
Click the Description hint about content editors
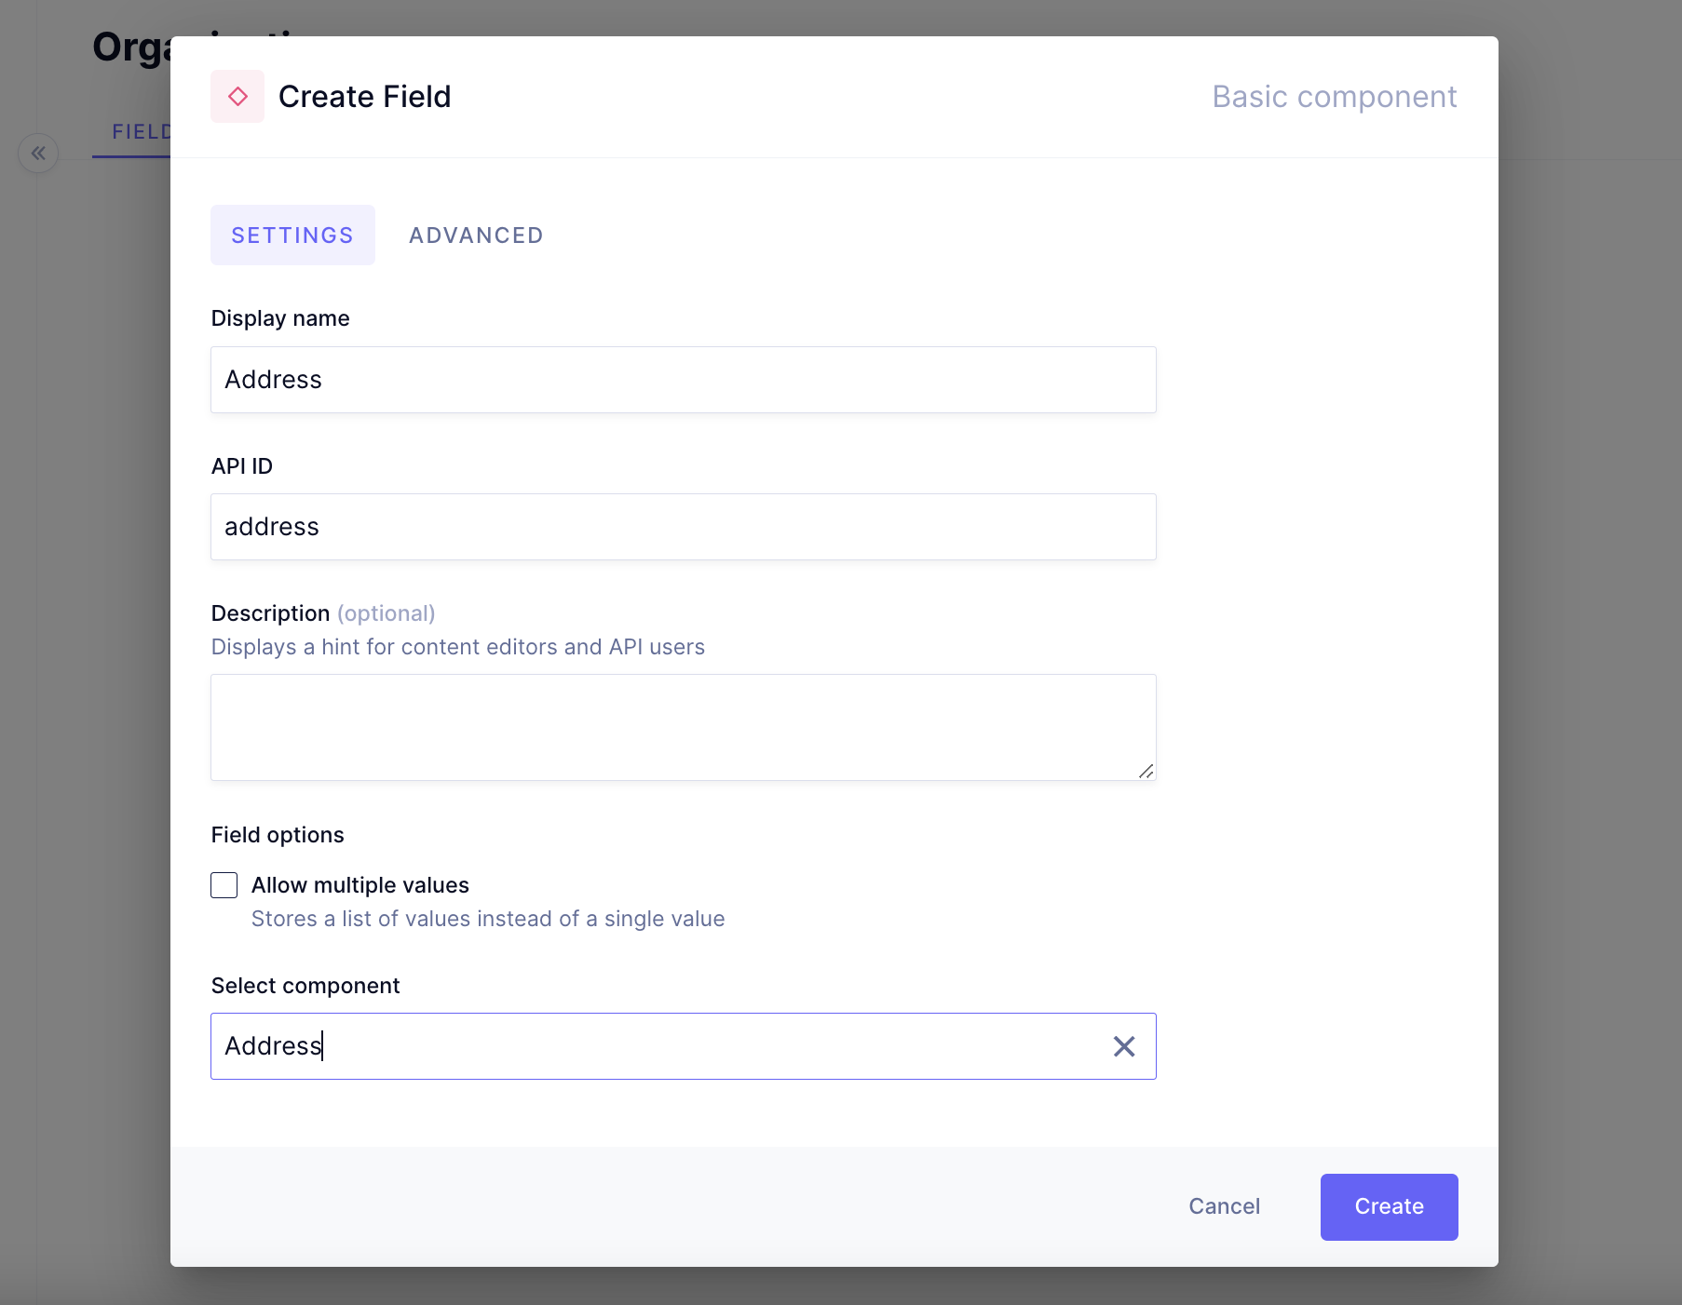tap(457, 647)
